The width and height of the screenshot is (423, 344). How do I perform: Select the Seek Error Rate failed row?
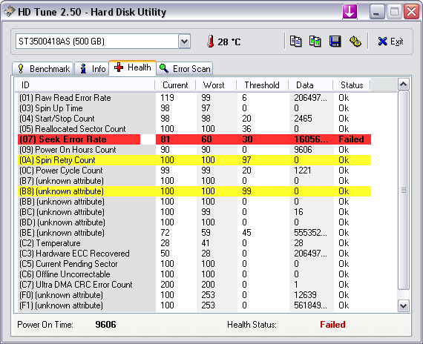click(x=194, y=139)
